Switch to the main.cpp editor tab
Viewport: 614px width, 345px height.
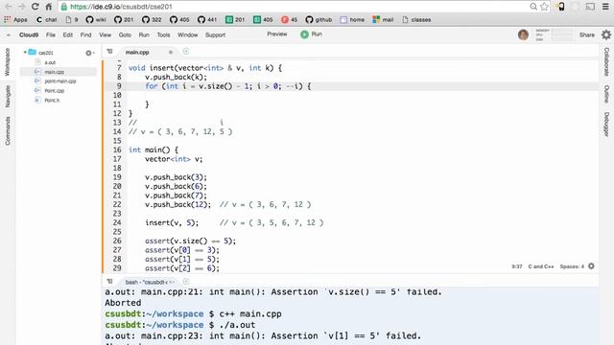tap(137, 52)
